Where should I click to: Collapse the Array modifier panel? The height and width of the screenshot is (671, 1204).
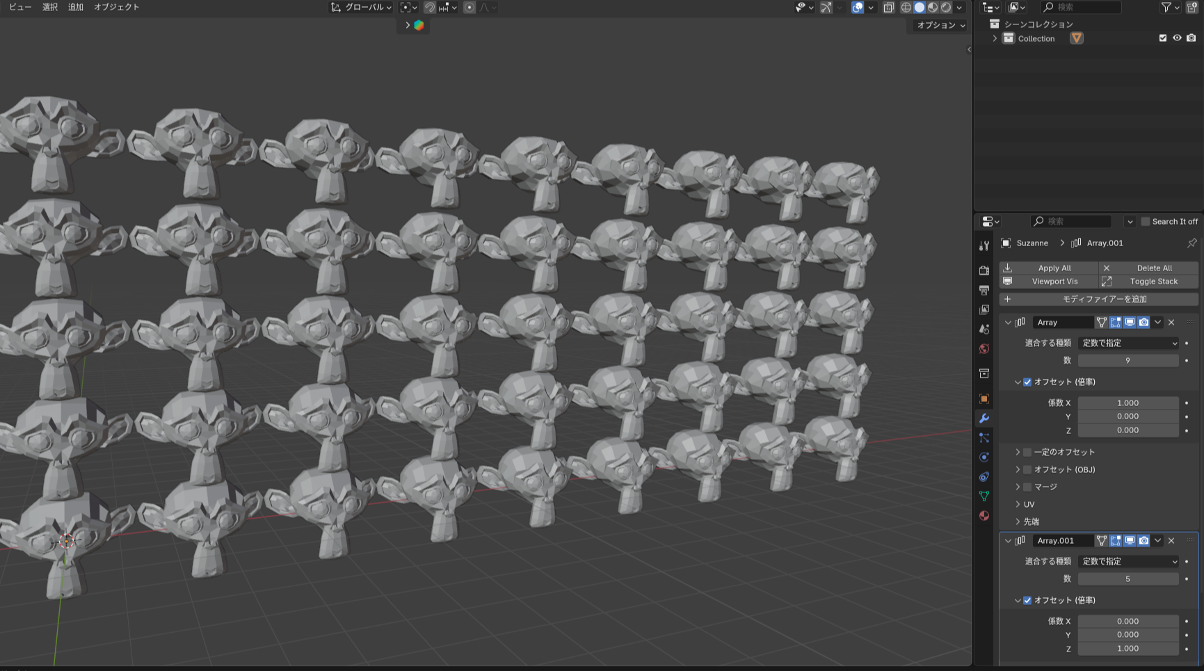[x=1008, y=322]
